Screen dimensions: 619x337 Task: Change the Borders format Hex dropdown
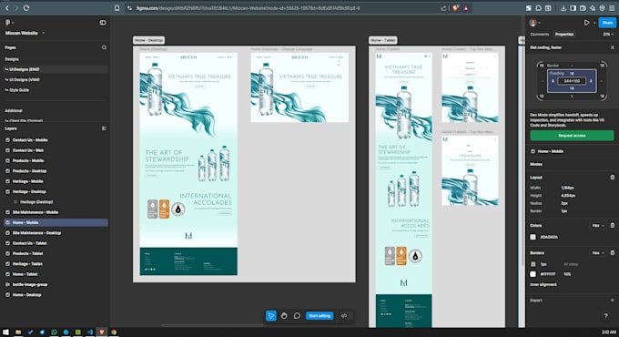tap(598, 252)
